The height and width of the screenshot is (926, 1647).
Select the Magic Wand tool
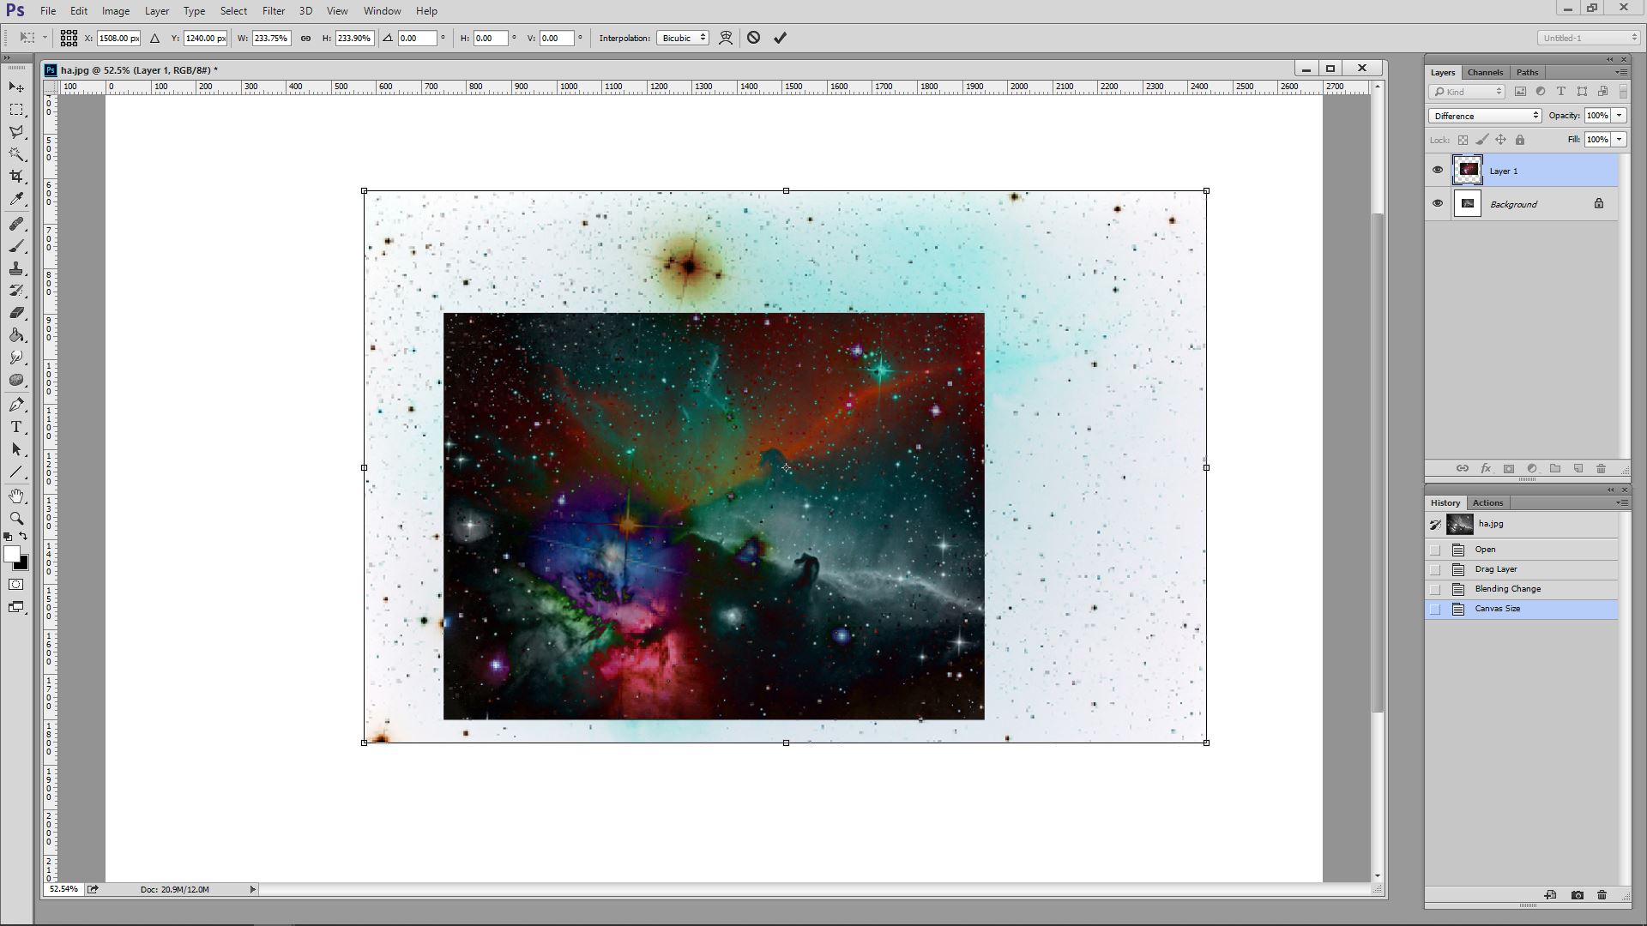pyautogui.click(x=16, y=154)
